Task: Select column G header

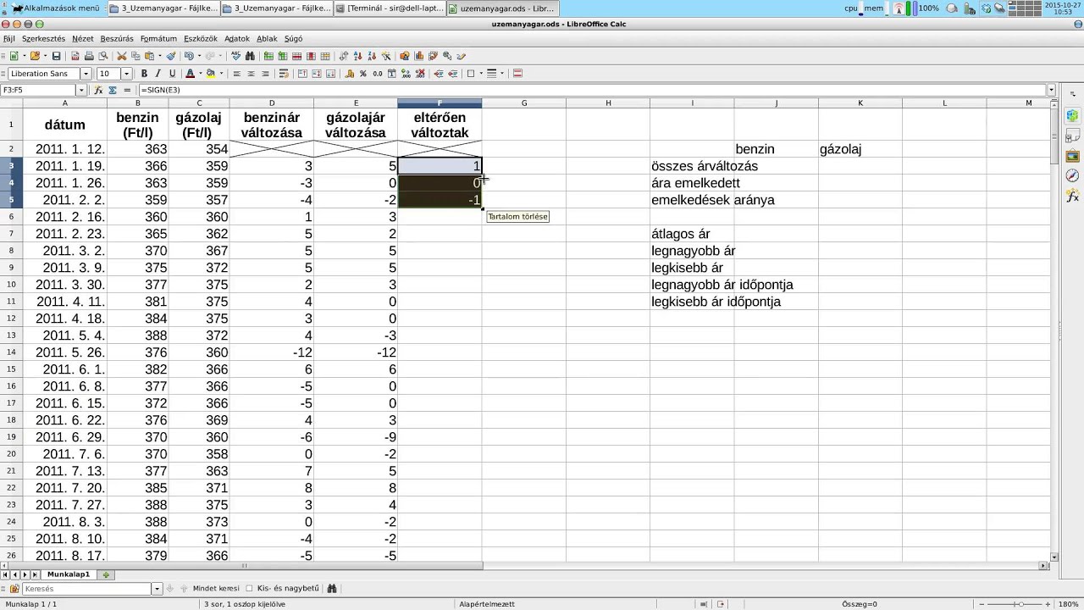Action: coord(523,103)
